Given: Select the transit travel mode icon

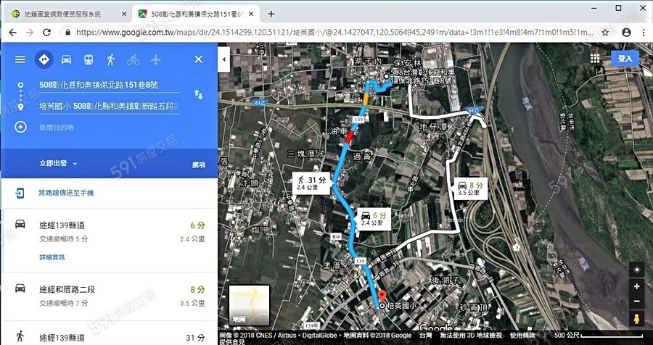Looking at the screenshot, I should [x=88, y=59].
